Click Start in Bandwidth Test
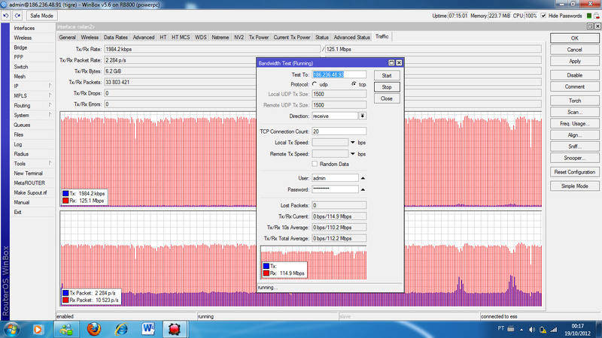602x338 pixels. (x=387, y=76)
